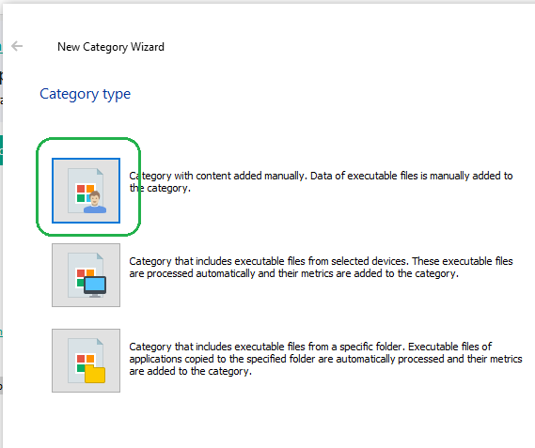This screenshot has width=535, height=448.
Task: Go back using the left arrow
Action: 17,46
